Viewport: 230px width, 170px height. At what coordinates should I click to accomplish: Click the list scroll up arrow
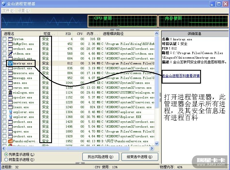click(x=157, y=33)
